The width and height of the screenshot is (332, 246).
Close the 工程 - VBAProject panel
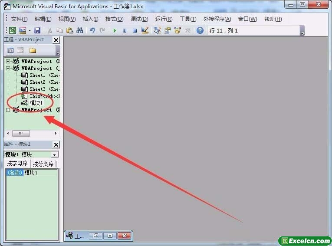[x=56, y=40]
